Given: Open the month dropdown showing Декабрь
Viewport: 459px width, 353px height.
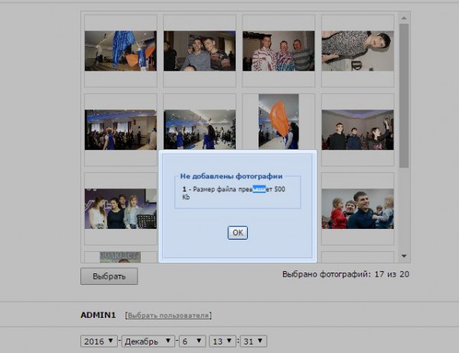Looking at the screenshot, I should pyautogui.click(x=148, y=342).
